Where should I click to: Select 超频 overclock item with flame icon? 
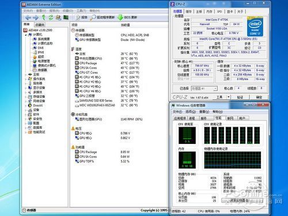(39, 56)
